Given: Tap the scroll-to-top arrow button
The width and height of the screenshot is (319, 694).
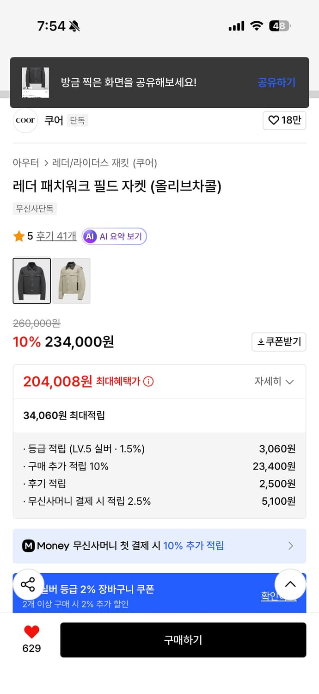Looking at the screenshot, I should coord(290,584).
